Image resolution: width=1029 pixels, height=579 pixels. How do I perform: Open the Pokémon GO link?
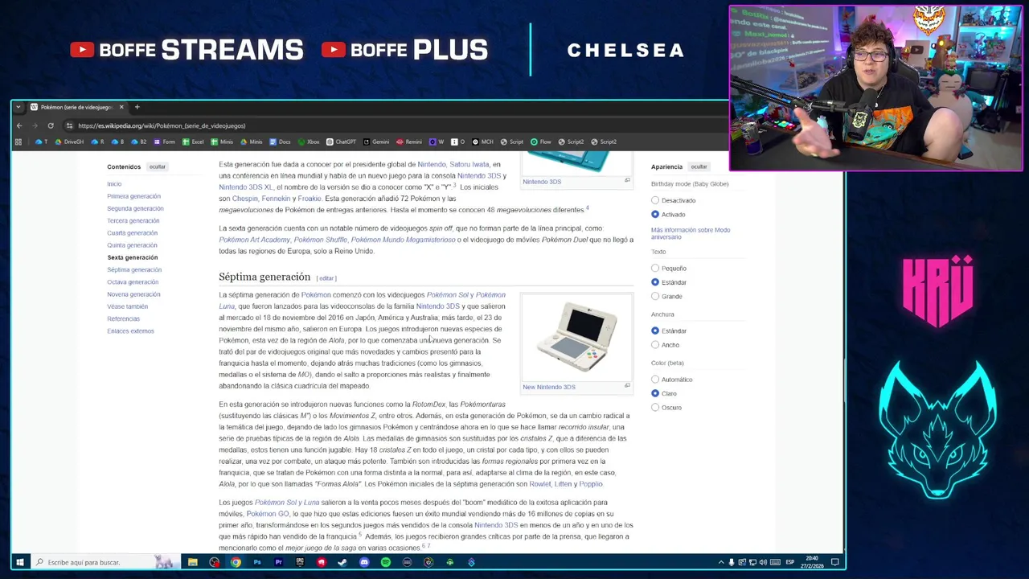[267, 514]
